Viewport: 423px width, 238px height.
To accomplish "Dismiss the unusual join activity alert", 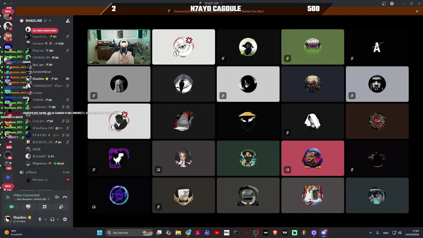I will (417, 11).
